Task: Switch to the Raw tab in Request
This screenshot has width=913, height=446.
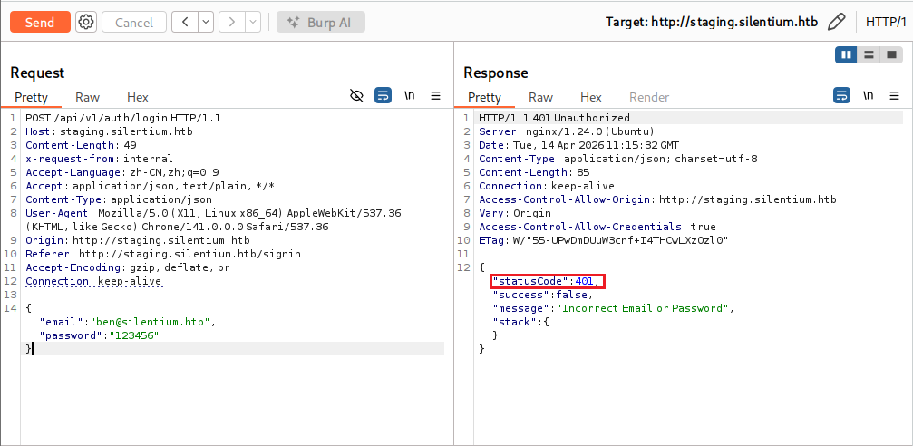Action: [88, 97]
